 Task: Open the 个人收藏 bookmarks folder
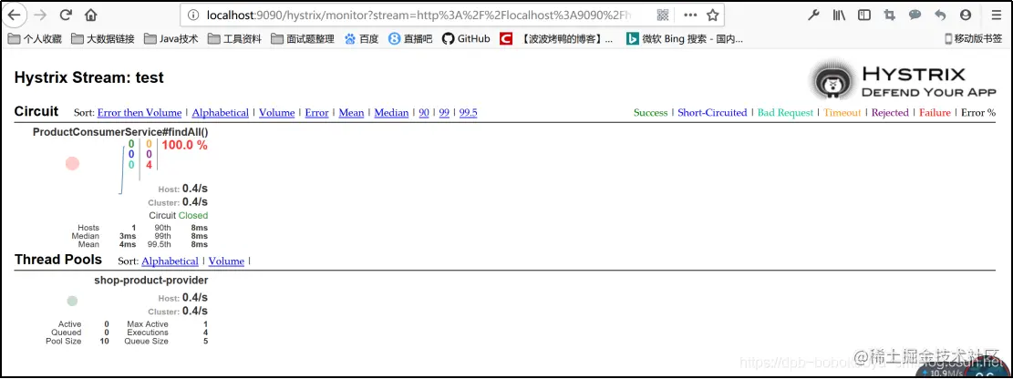(x=35, y=39)
